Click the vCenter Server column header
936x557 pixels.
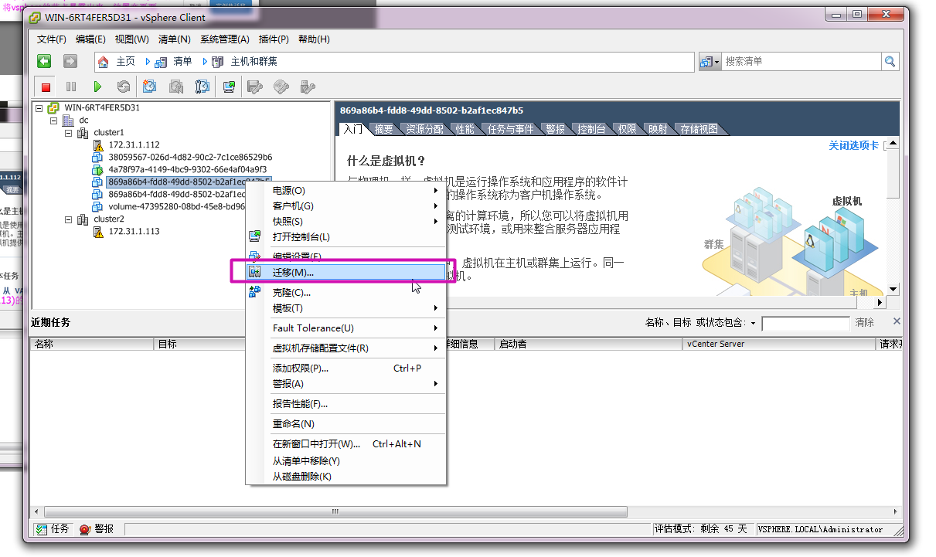pos(781,344)
